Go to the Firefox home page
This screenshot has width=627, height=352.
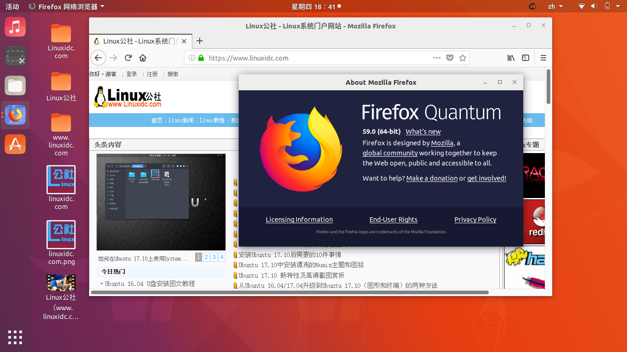[x=143, y=58]
